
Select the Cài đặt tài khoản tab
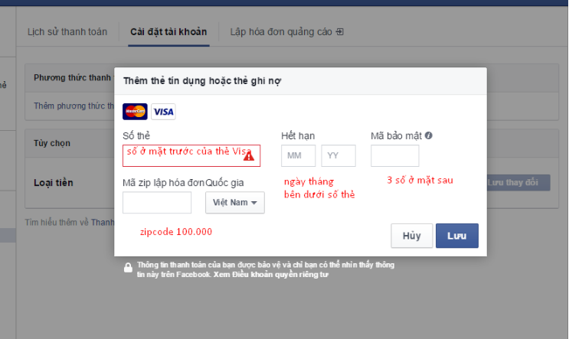pos(168,32)
